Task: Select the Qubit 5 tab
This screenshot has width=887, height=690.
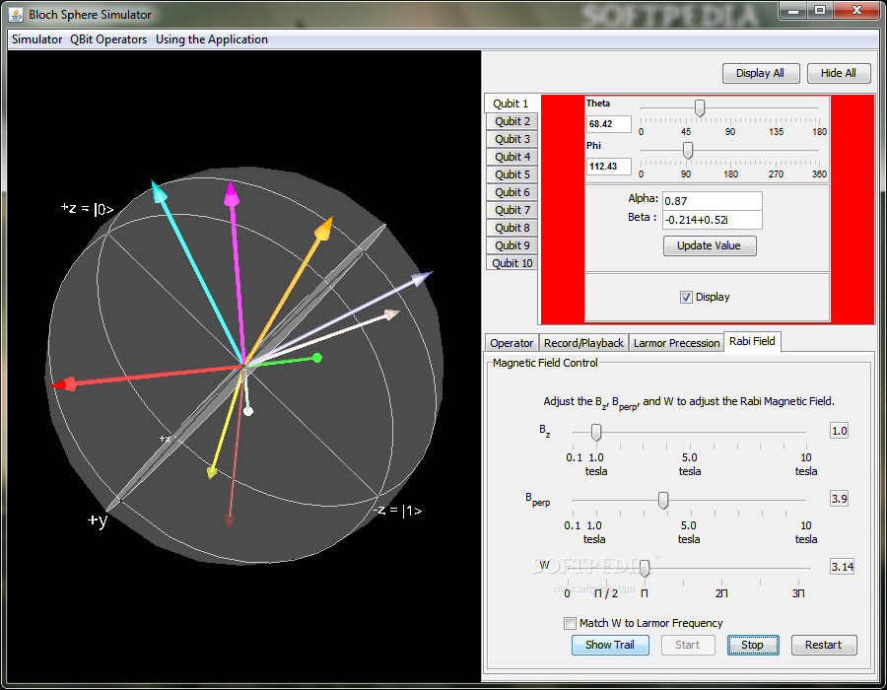Action: click(512, 174)
